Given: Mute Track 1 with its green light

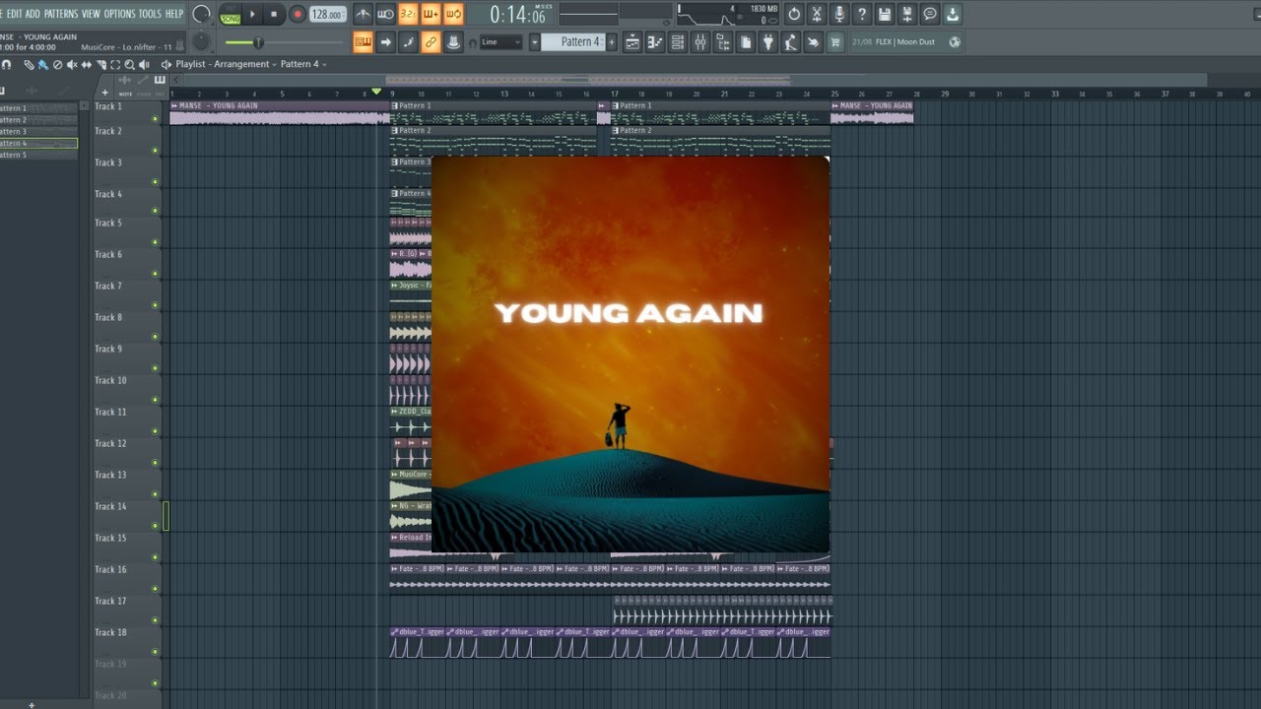Looking at the screenshot, I should [155, 119].
